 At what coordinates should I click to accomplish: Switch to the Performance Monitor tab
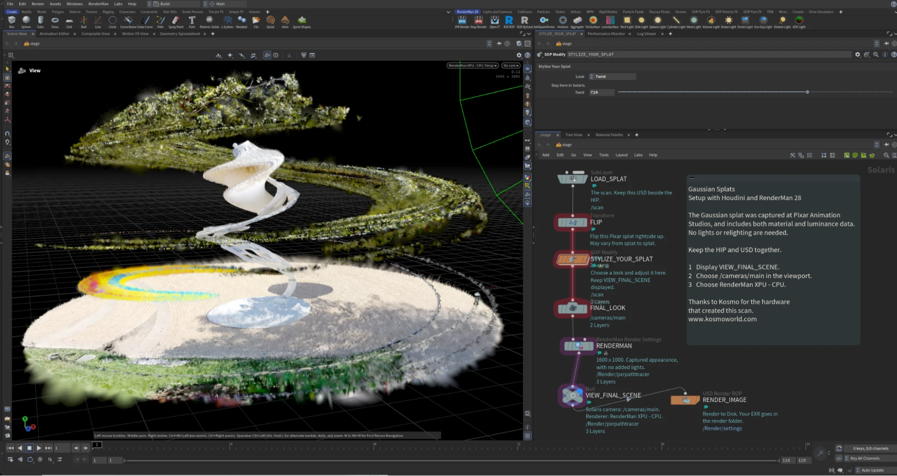(x=606, y=34)
